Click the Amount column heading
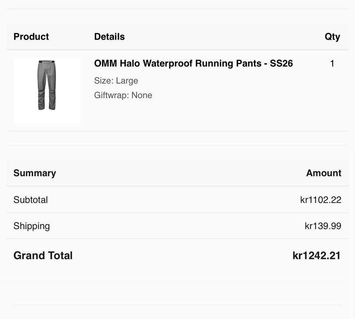 point(324,173)
